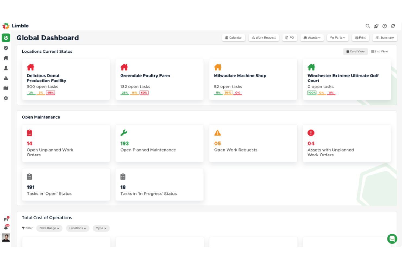The image size is (402, 268).
Task: Switch to List View for locations
Action: (379, 51)
